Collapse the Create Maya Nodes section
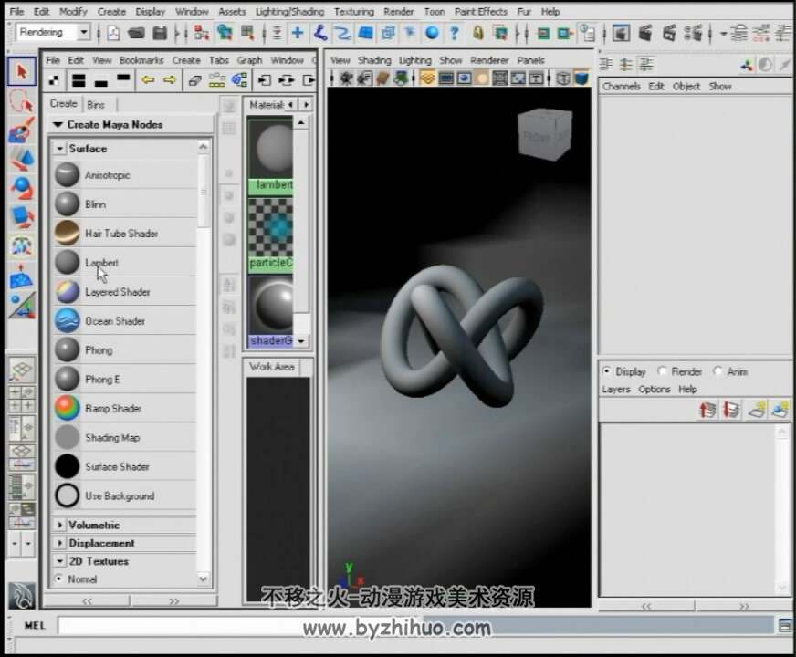796x657 pixels. (58, 124)
